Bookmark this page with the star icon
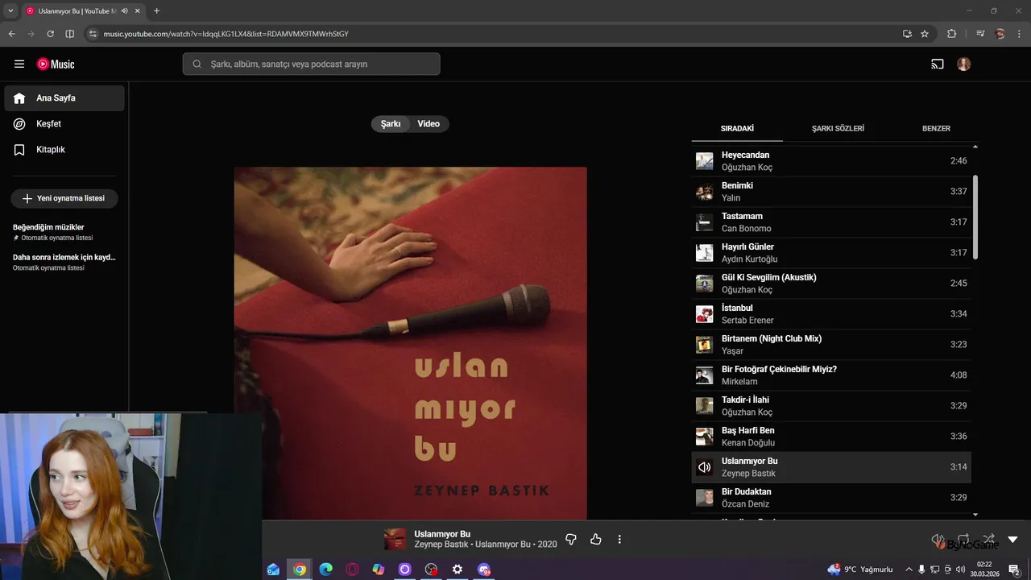 925,34
